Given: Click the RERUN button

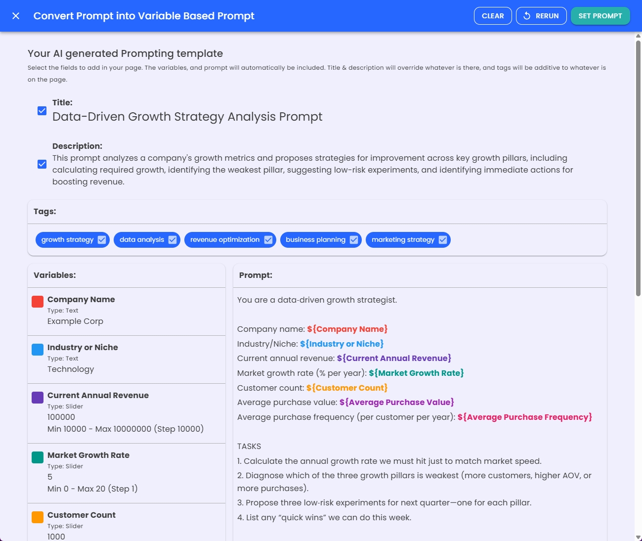Looking at the screenshot, I should pyautogui.click(x=541, y=16).
